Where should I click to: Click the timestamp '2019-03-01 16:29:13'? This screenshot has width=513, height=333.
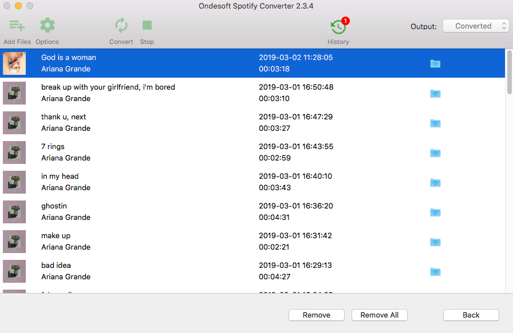(295, 266)
